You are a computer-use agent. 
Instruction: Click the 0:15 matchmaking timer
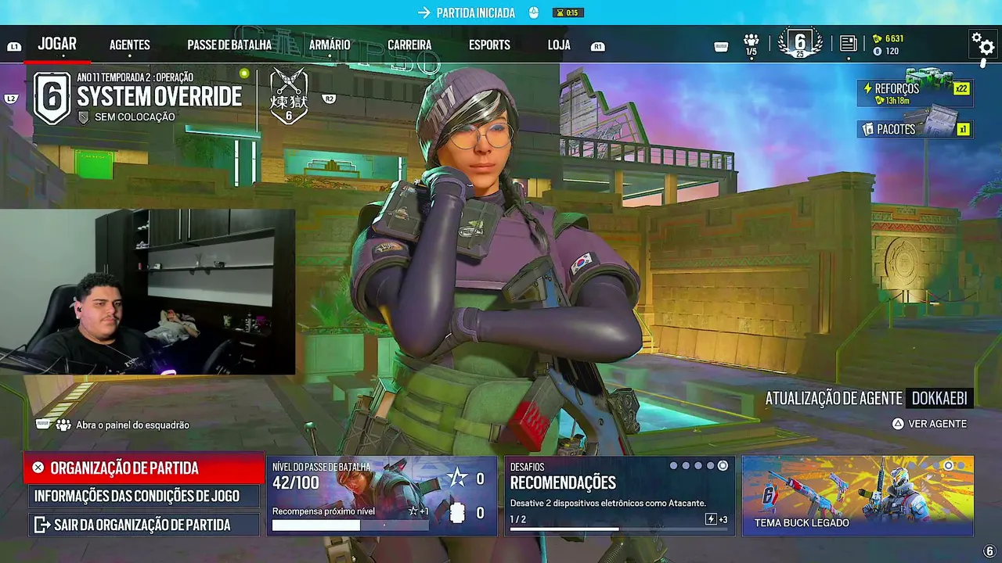pyautogui.click(x=568, y=13)
